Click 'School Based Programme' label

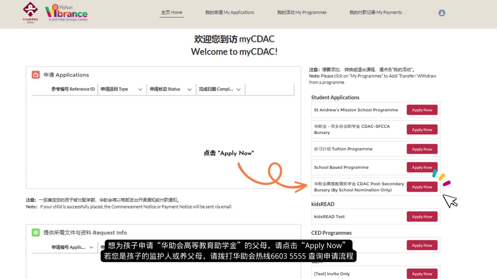pyautogui.click(x=341, y=167)
